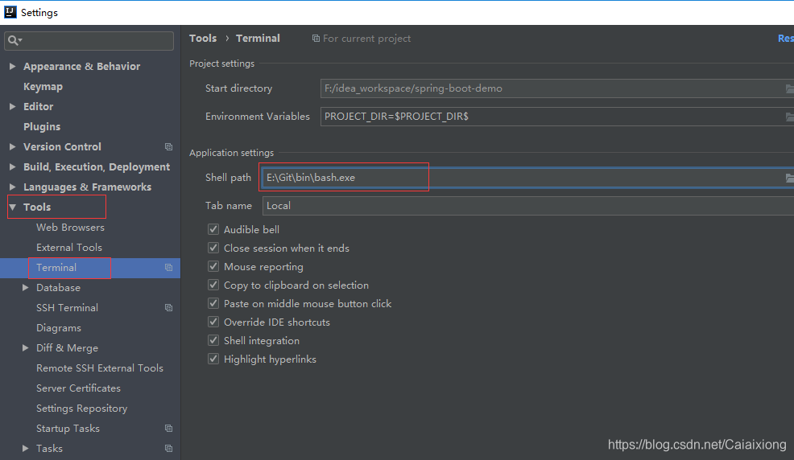
Task: Select Build, Execution, Deployment category
Action: point(97,166)
